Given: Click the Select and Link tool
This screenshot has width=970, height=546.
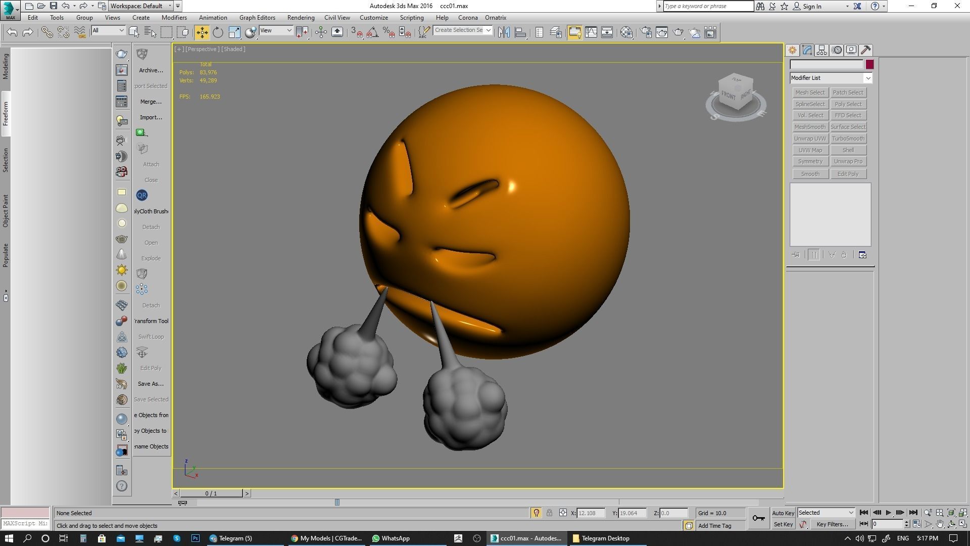Looking at the screenshot, I should [x=47, y=32].
